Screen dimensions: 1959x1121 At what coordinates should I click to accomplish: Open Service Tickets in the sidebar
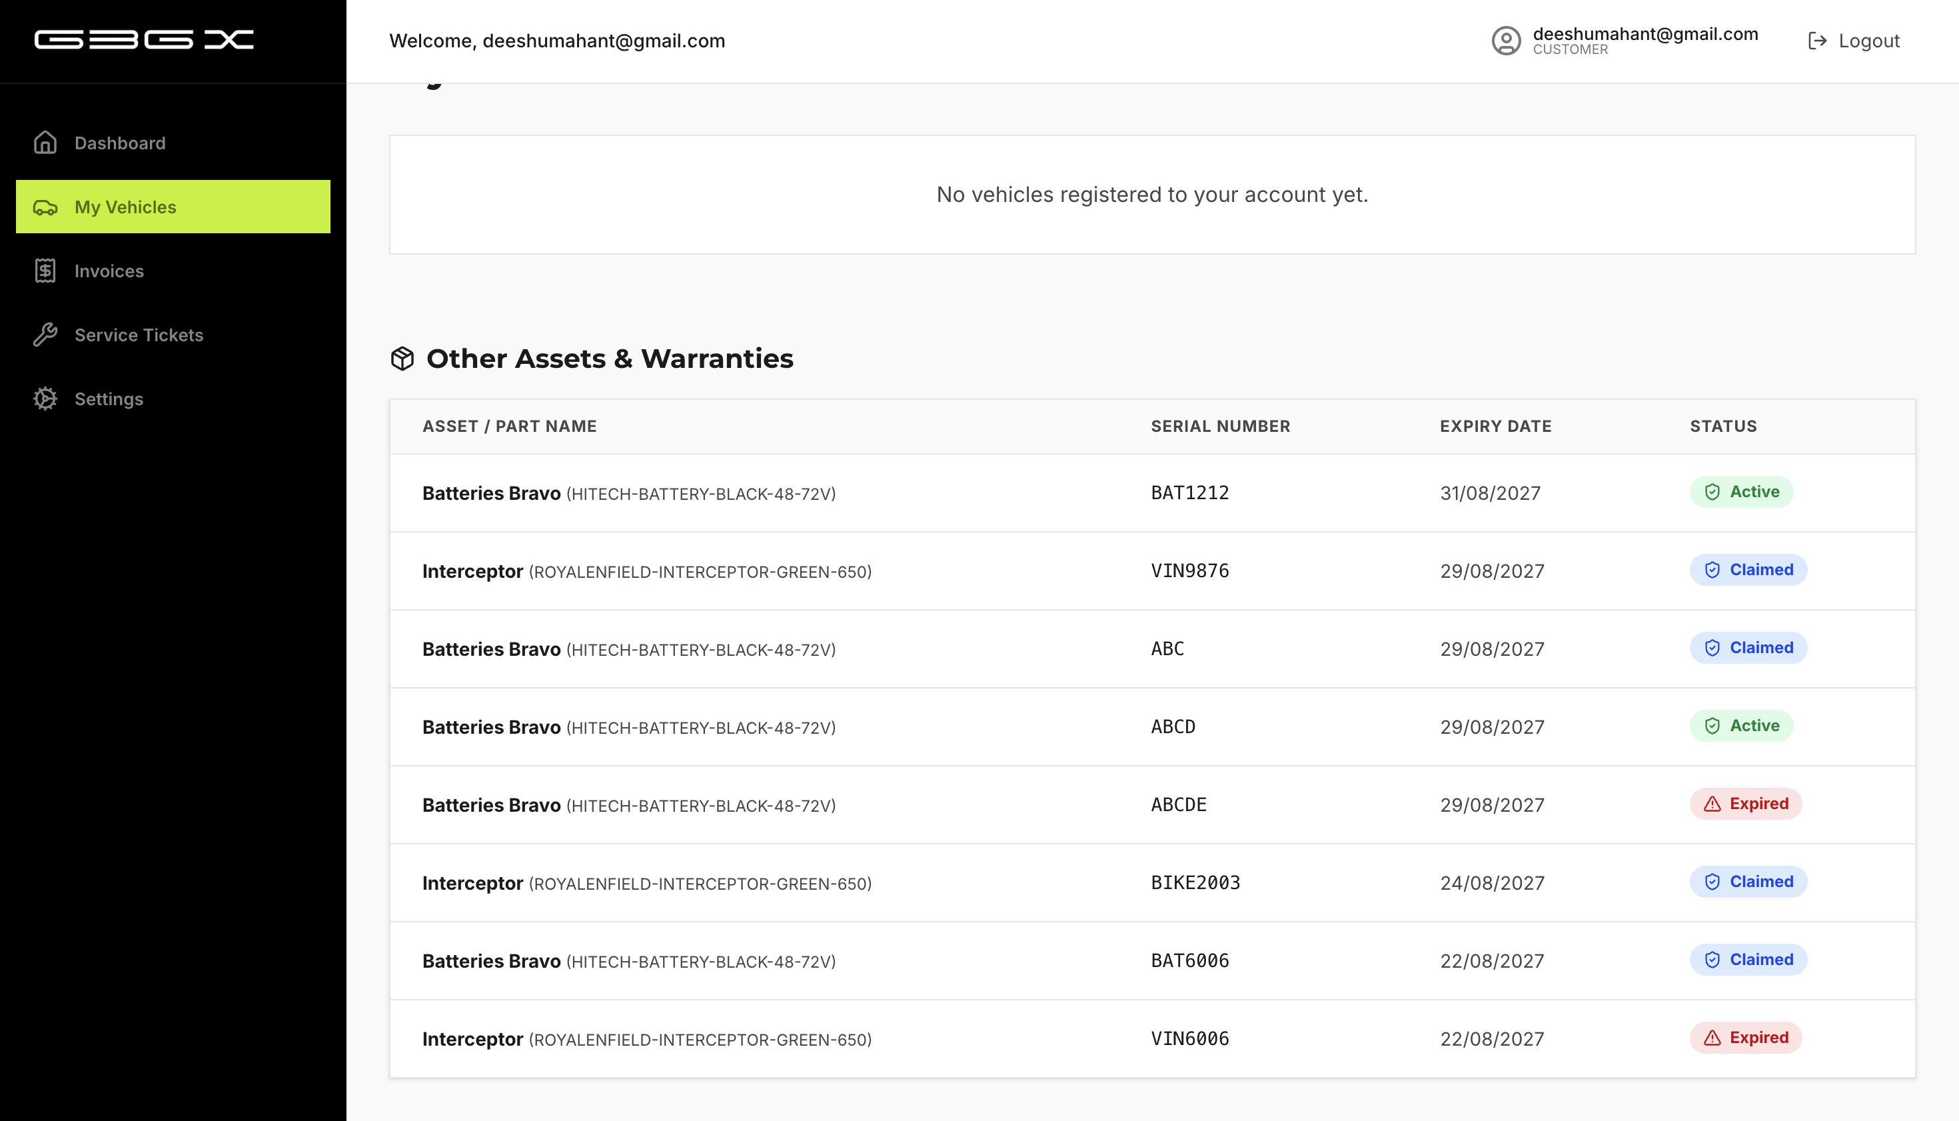point(173,335)
